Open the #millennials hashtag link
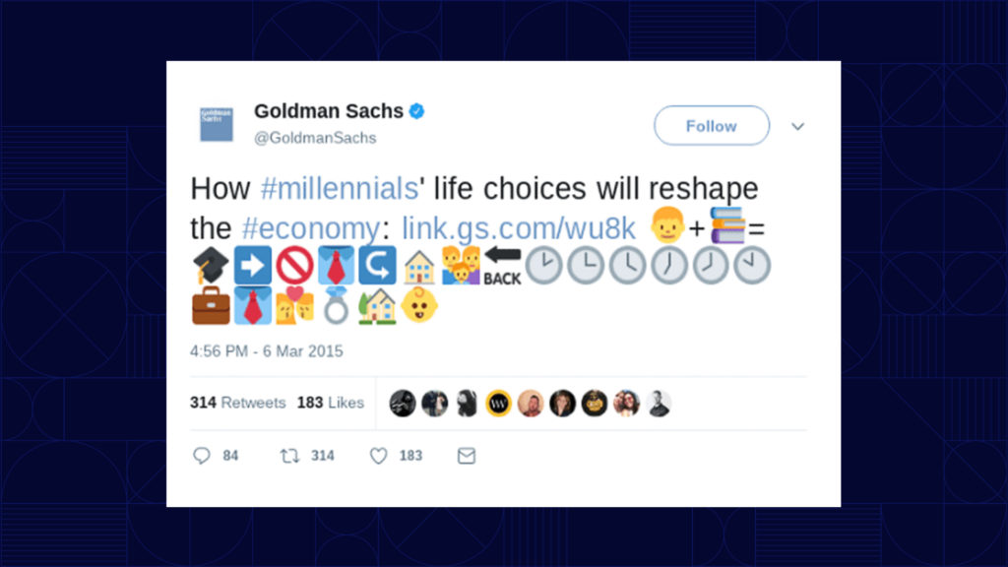This screenshot has height=567, width=1008. point(340,189)
